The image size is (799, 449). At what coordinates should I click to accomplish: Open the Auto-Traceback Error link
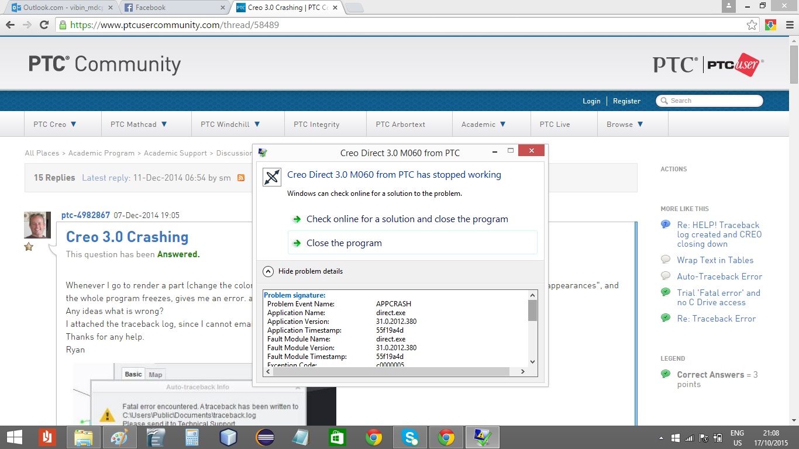tap(720, 277)
